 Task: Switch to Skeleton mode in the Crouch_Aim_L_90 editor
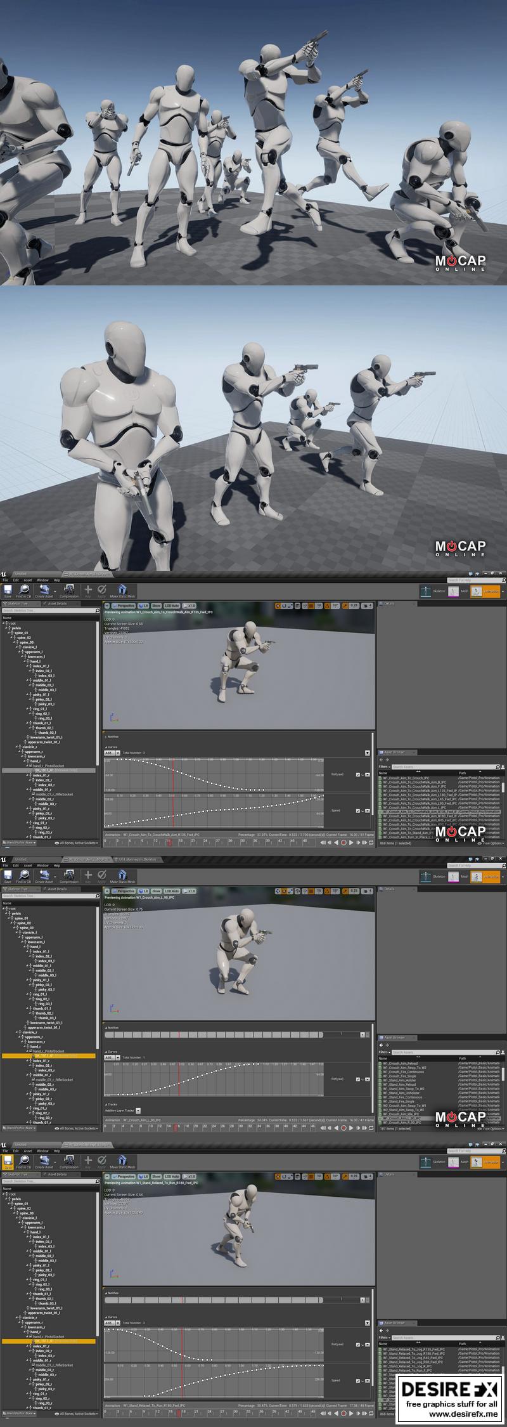[x=434, y=876]
